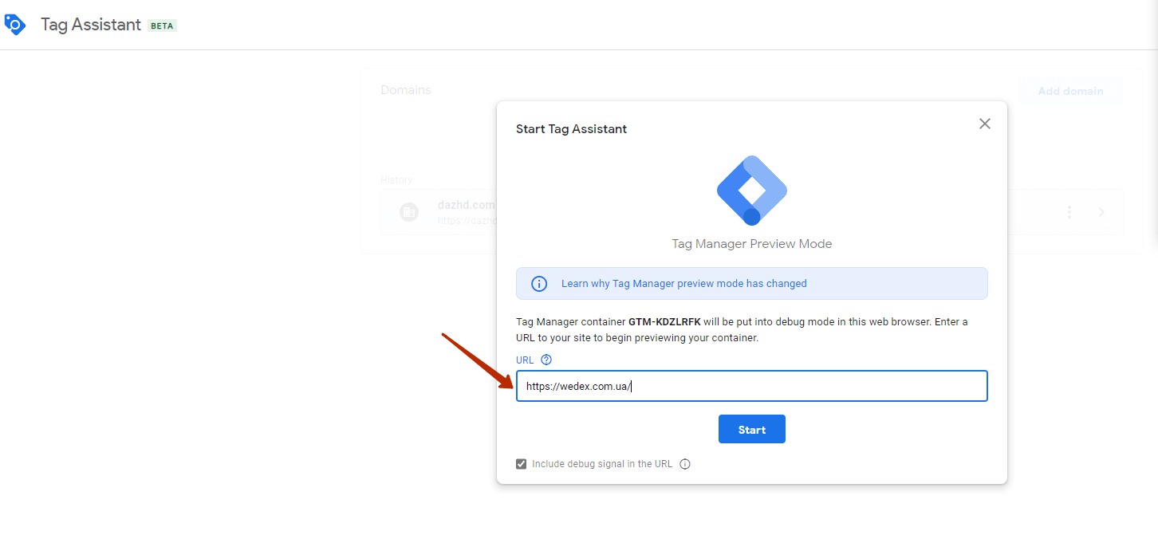Click the 'Domains' heading
The image size is (1158, 535).
tap(406, 90)
